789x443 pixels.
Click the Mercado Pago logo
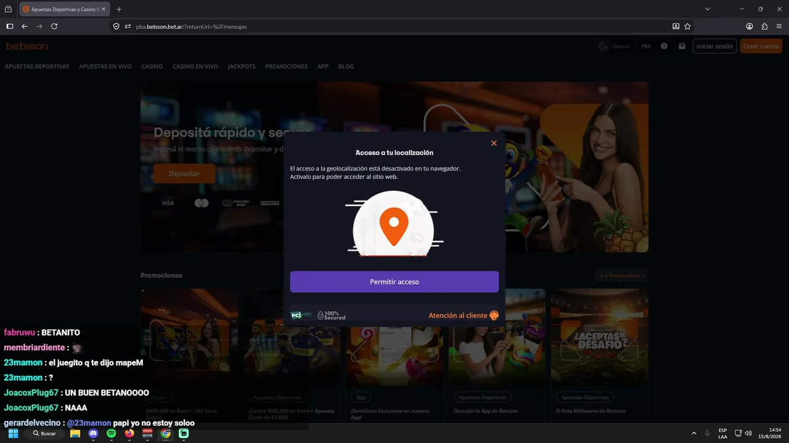(236, 203)
